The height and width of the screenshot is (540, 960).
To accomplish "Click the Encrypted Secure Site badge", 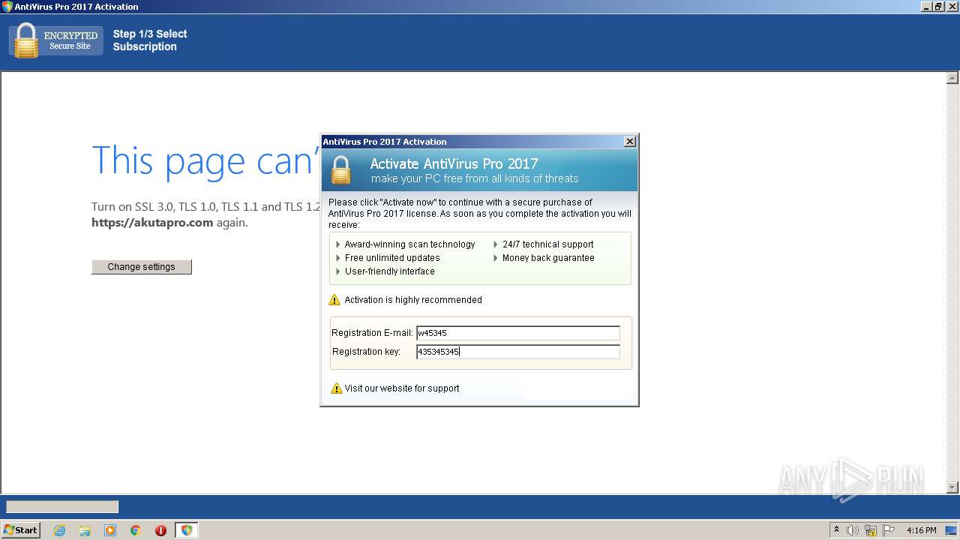I will tap(56, 40).
